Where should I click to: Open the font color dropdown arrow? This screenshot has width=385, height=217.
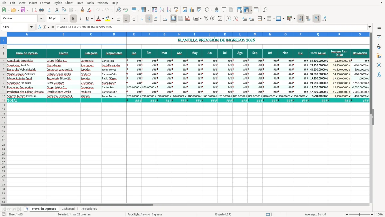pyautogui.click(x=103, y=19)
